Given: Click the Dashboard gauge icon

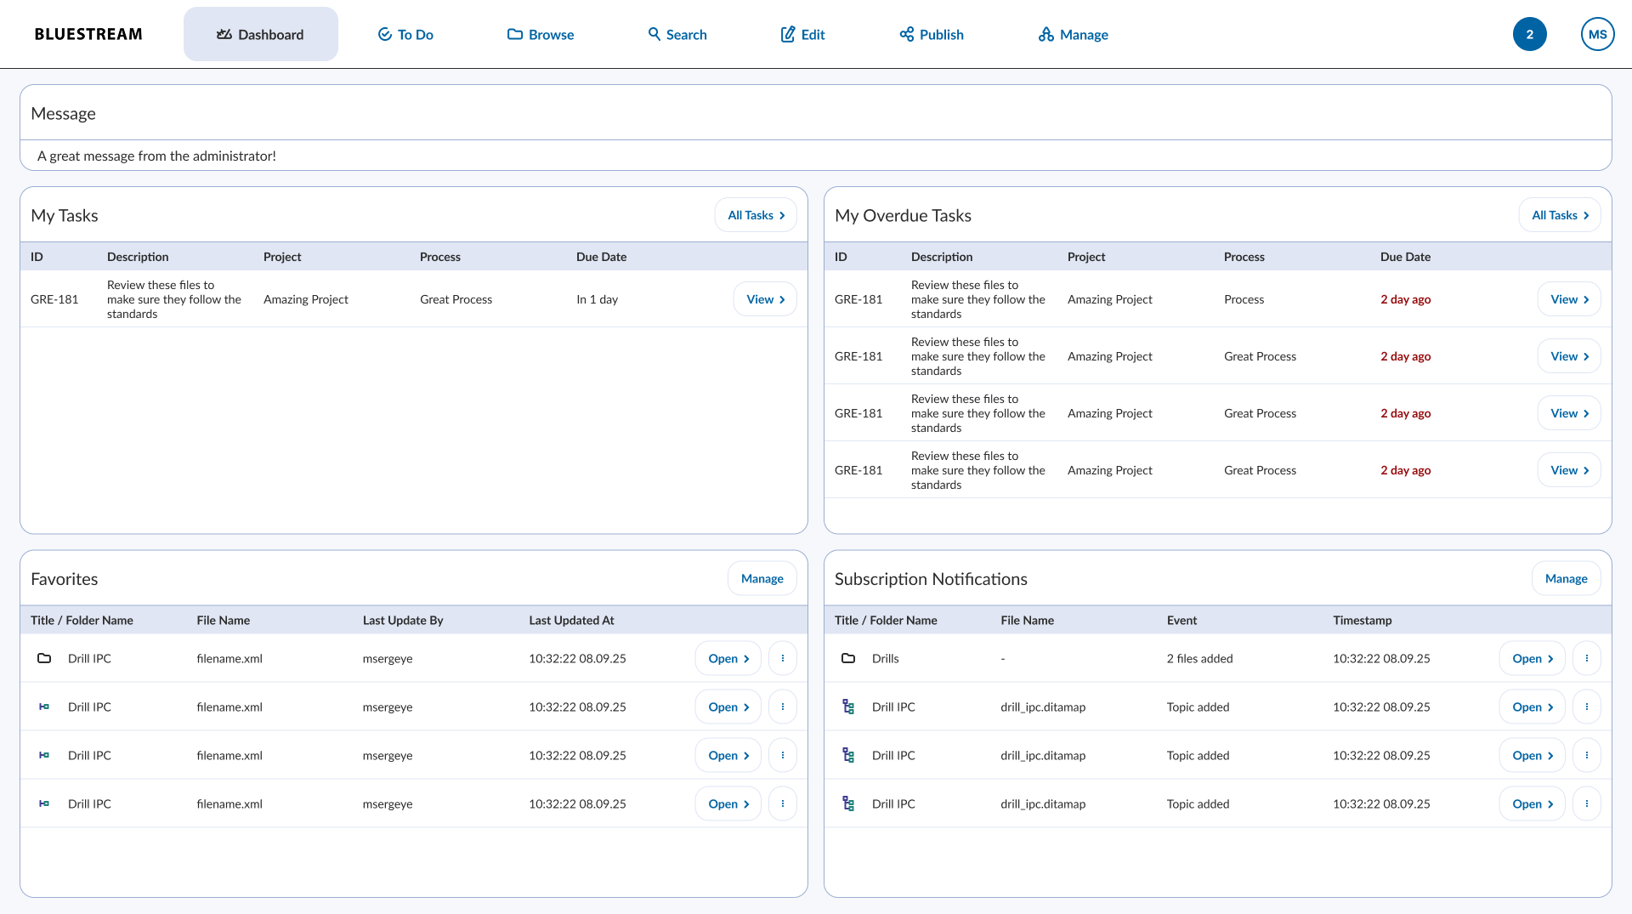Looking at the screenshot, I should coord(224,35).
